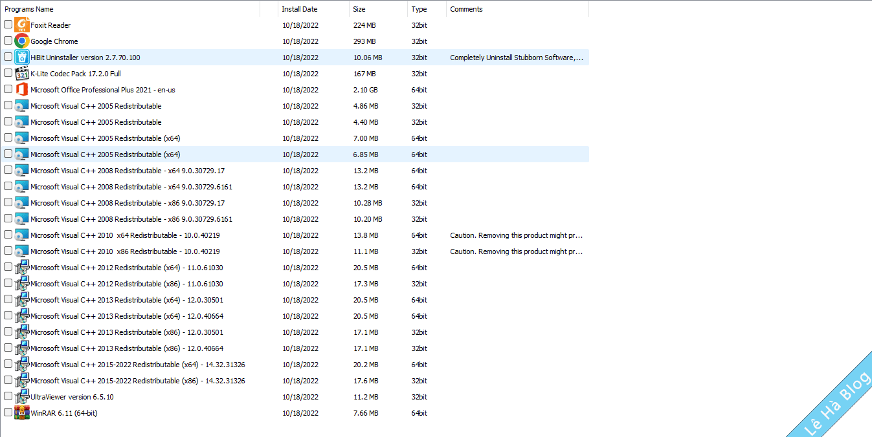Select Microsoft Office Professional Plus checkbox

[8, 89]
